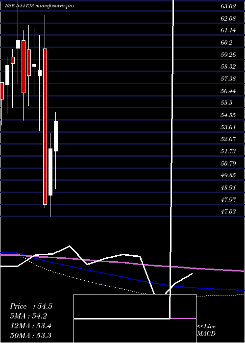Click the 5MA : 54.2 readout
Screen dimensions: 245x343
click(x=28, y=316)
